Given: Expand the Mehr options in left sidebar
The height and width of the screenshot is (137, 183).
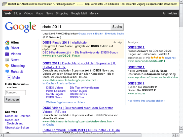Looking at the screenshot, I should (x=9, y=78).
